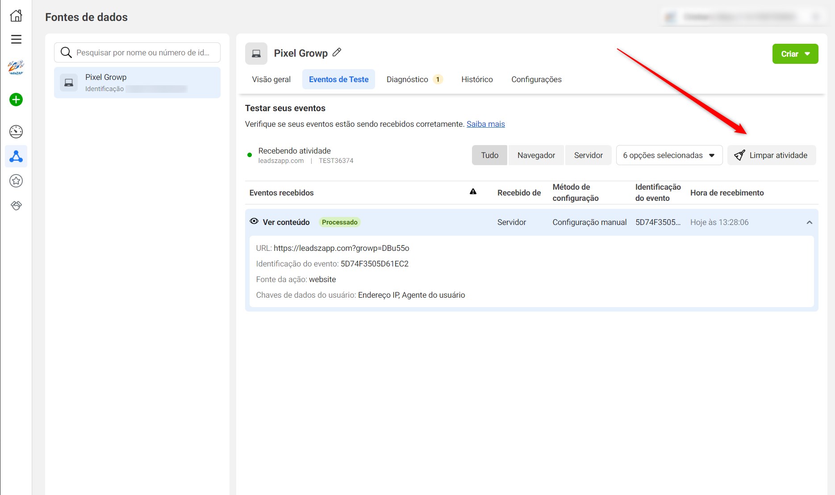The image size is (835, 495).
Task: Click the home icon in sidebar
Action: click(16, 16)
